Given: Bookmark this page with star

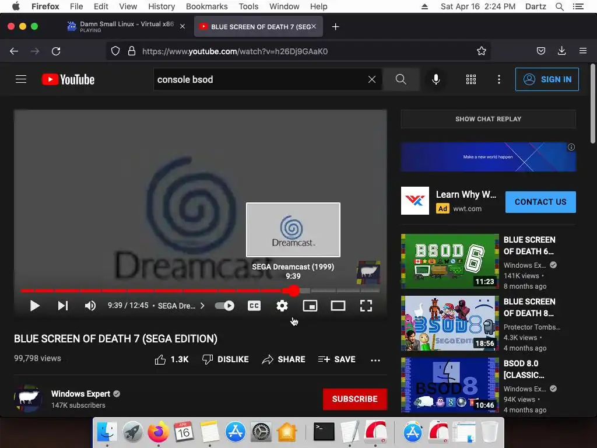Looking at the screenshot, I should (x=481, y=51).
